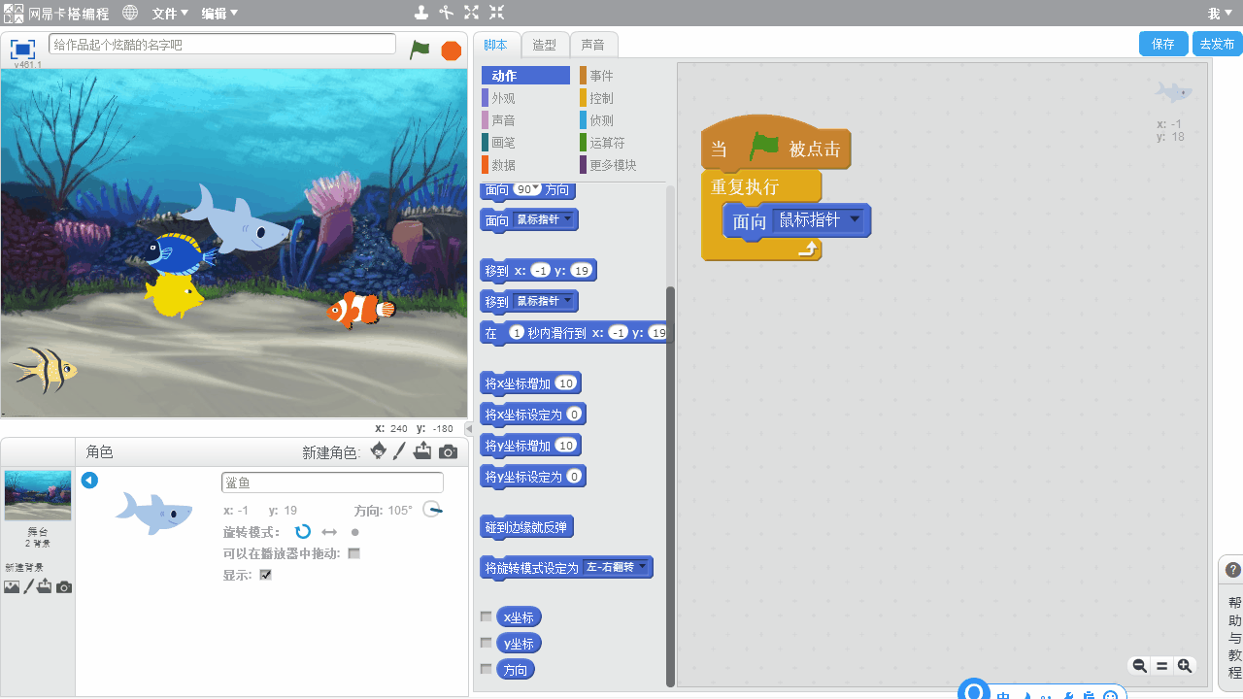1243x699 pixels.
Task: Open the 编辑 menu
Action: pyautogui.click(x=219, y=13)
